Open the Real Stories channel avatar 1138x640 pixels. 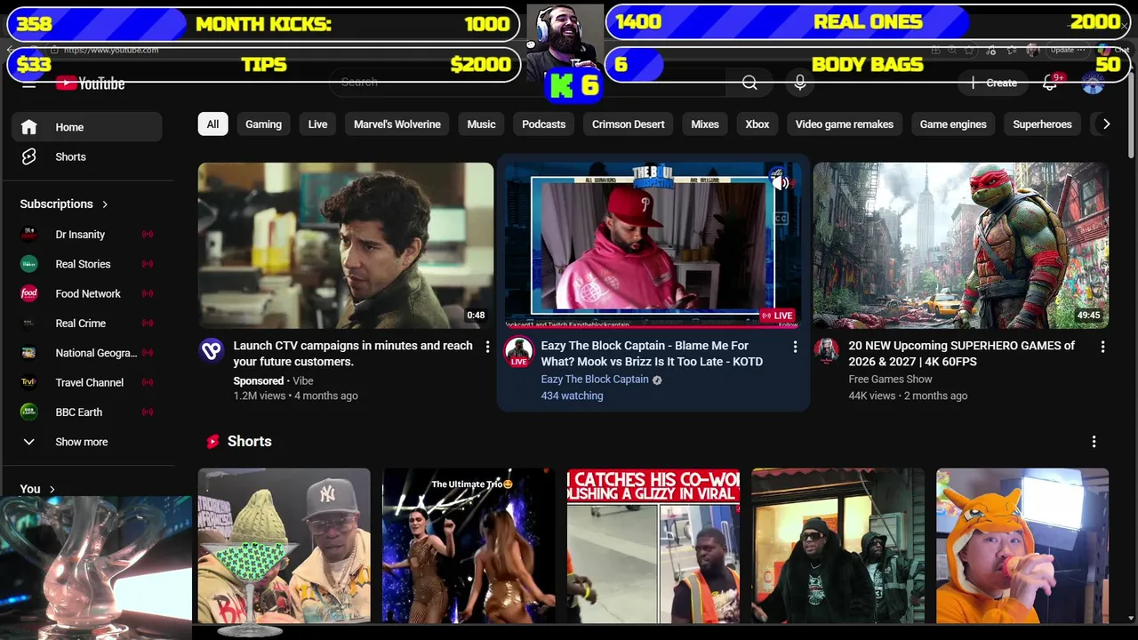point(29,264)
